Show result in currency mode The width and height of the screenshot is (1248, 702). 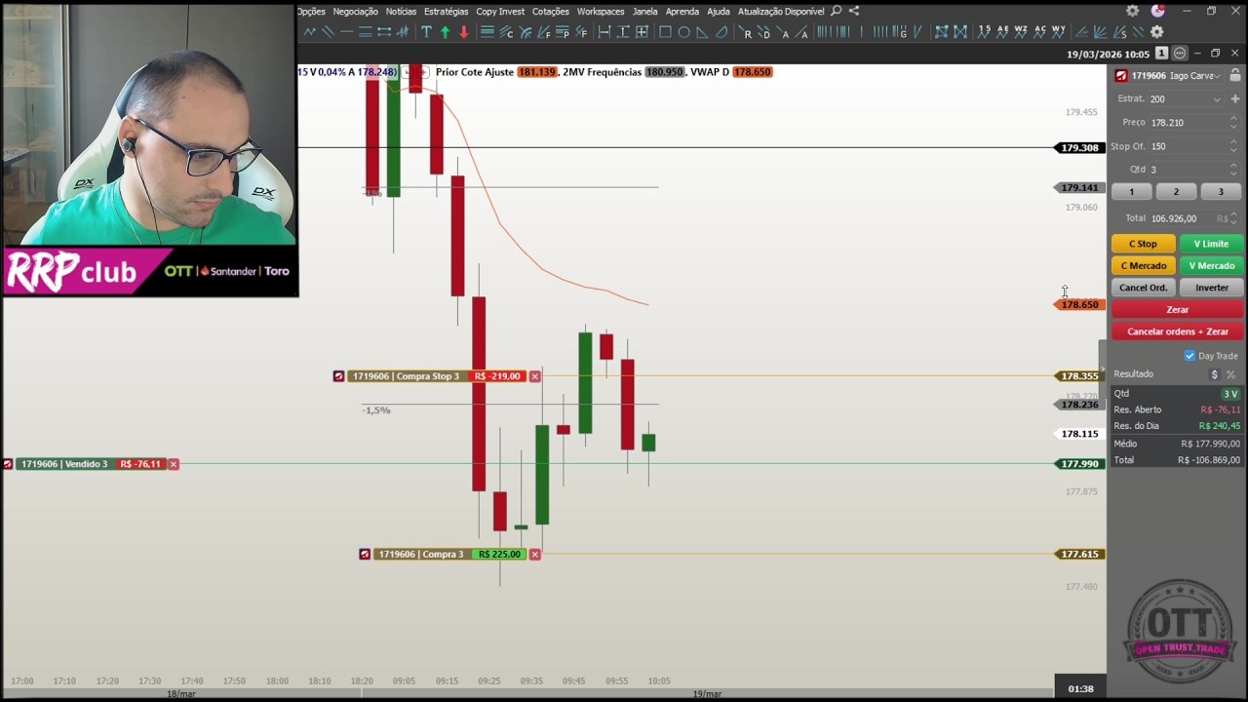tap(1215, 374)
